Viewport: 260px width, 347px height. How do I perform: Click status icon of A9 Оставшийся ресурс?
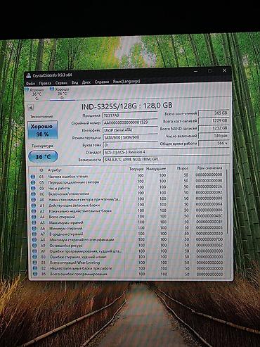pos(34,246)
